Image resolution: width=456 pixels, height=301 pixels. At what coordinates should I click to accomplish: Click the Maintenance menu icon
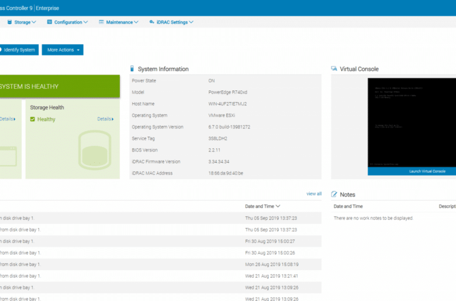101,22
